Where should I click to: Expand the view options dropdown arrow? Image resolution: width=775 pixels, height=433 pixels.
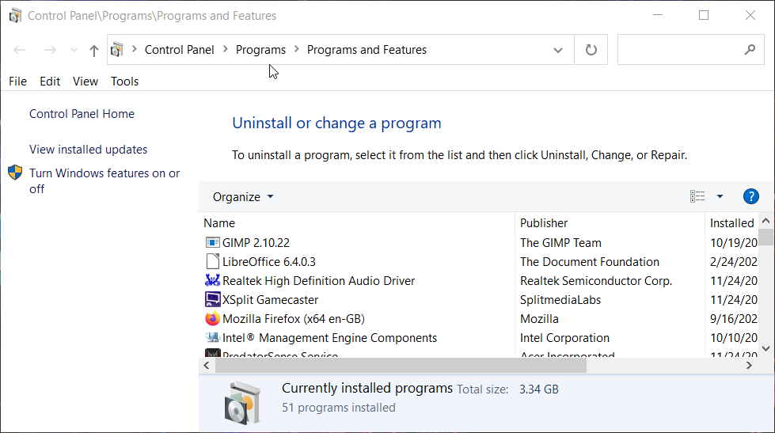click(720, 197)
